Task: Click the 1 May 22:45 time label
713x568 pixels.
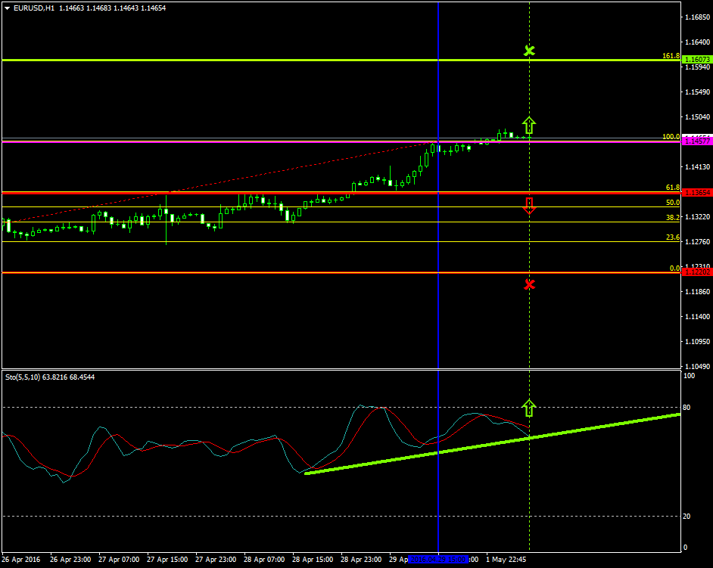Action: pyautogui.click(x=506, y=560)
